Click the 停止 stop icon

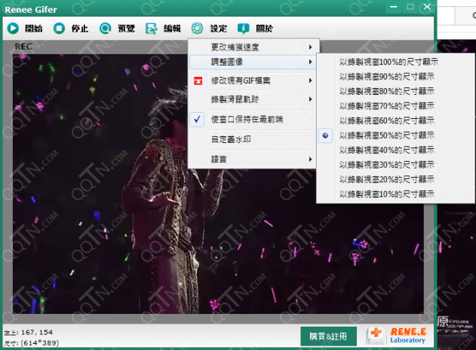59,29
